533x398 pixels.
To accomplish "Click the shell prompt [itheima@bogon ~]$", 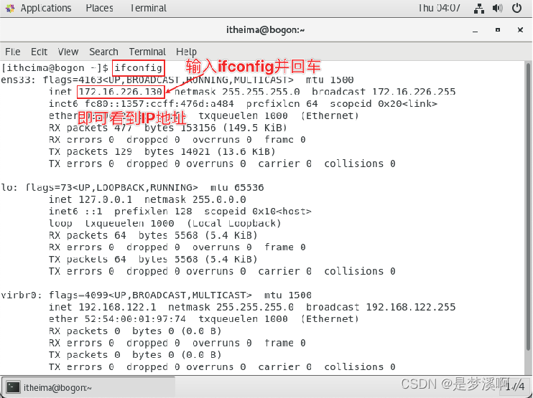I will [x=55, y=68].
